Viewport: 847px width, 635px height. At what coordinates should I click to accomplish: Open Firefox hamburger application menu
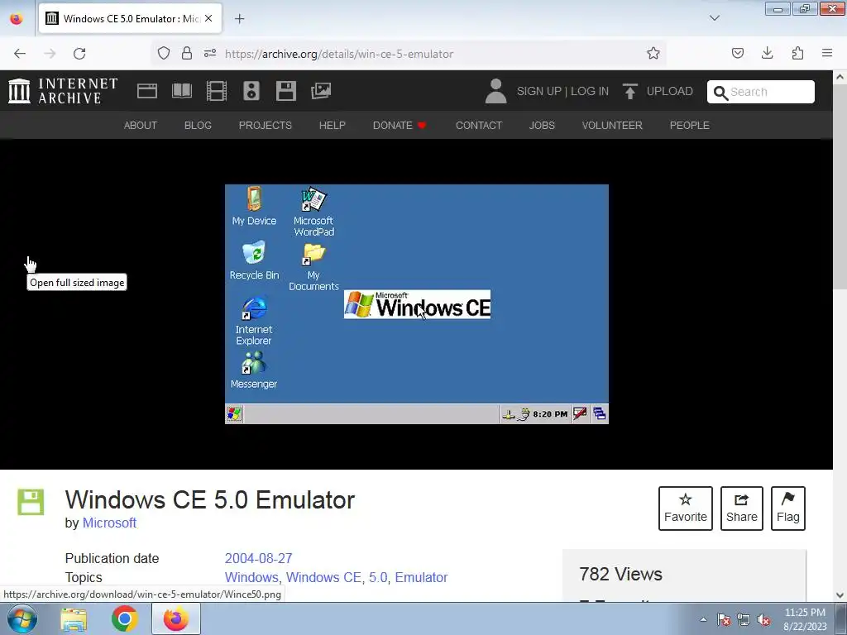827,54
